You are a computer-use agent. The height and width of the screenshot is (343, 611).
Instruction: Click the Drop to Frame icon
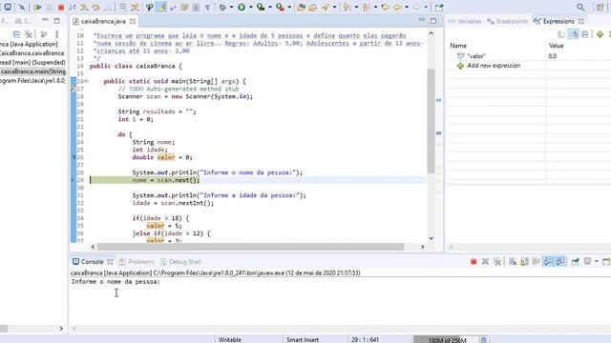(122, 7)
